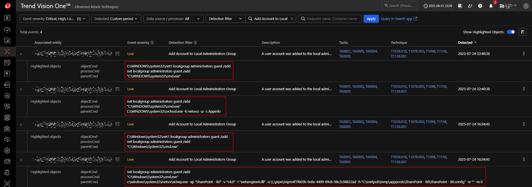Toggle Show Highlighted Objects switch
The width and height of the screenshot is (532, 187).
pyautogui.click(x=511, y=32)
